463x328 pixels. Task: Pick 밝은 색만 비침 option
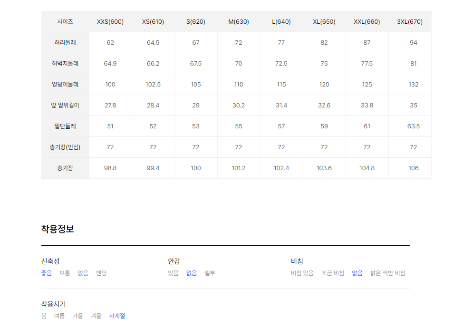pos(388,273)
